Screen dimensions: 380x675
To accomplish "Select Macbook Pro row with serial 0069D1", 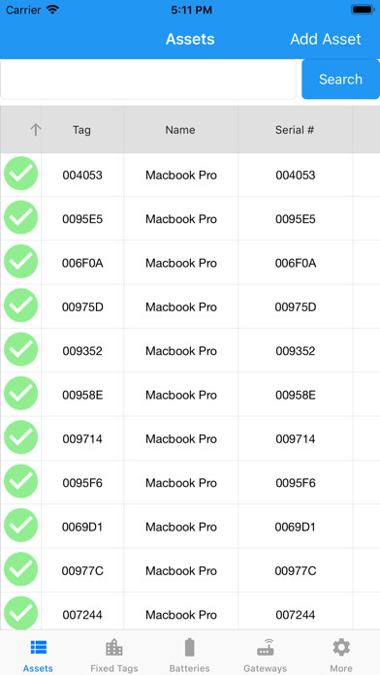I will 190,527.
